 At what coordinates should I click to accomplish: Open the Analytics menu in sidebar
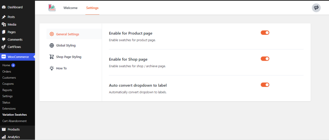click(13, 137)
